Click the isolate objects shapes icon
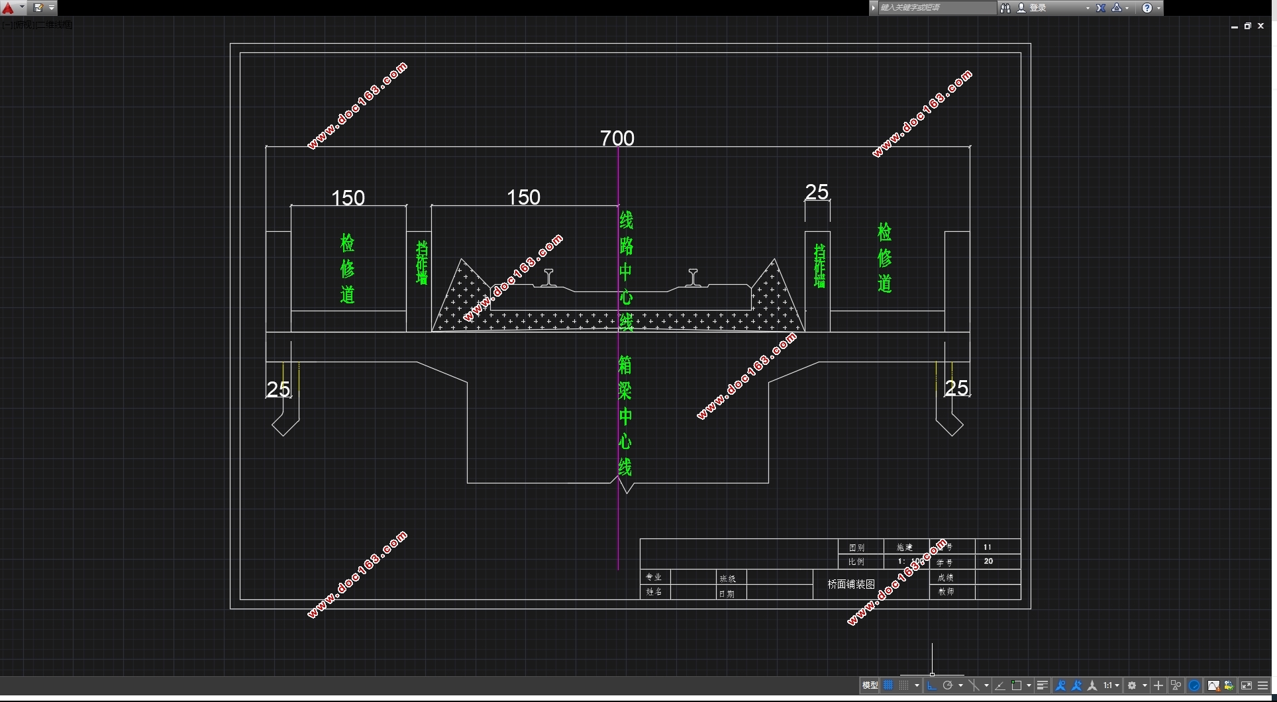Image resolution: width=1277 pixels, height=702 pixels. point(1176,685)
